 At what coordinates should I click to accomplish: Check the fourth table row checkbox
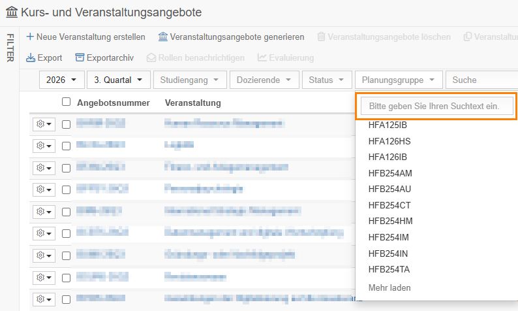point(66,189)
